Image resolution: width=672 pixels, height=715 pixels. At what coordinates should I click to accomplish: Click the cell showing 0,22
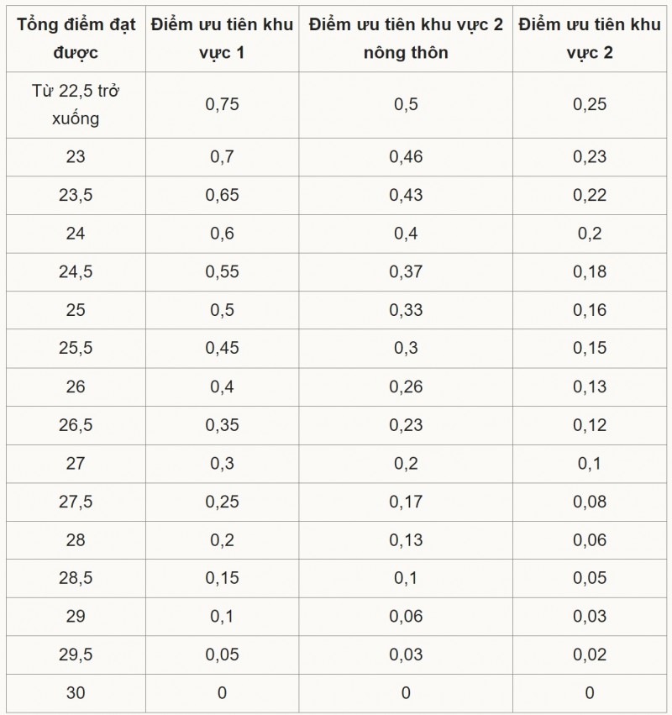click(x=589, y=195)
